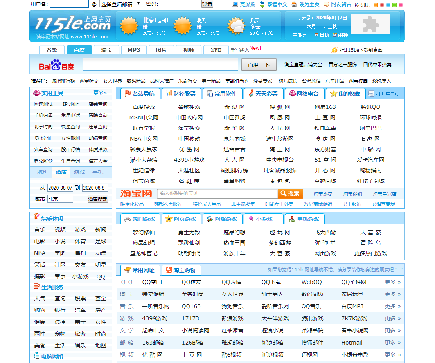
Task: Select the green skin color swatch
Action: tap(394, 5)
